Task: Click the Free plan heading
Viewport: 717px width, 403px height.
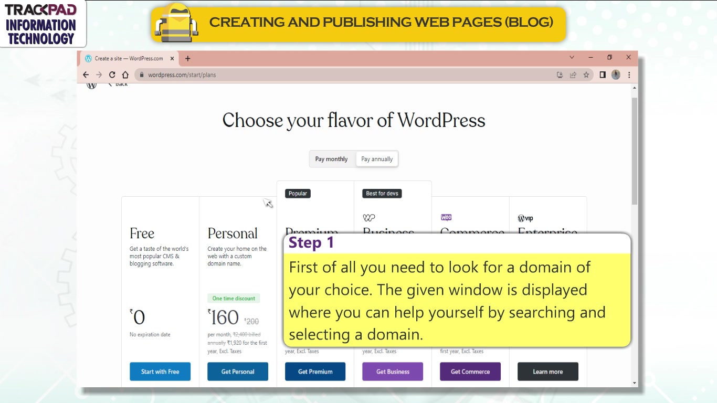Action: (142, 234)
